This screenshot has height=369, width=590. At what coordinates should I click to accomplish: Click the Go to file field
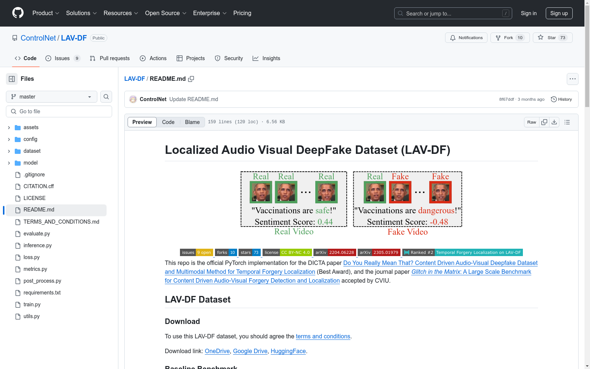pyautogui.click(x=59, y=111)
